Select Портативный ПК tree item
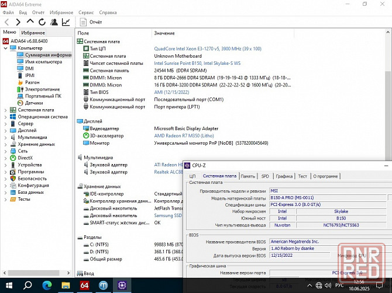Viewport: 392px width, 293px height. pos(43,96)
